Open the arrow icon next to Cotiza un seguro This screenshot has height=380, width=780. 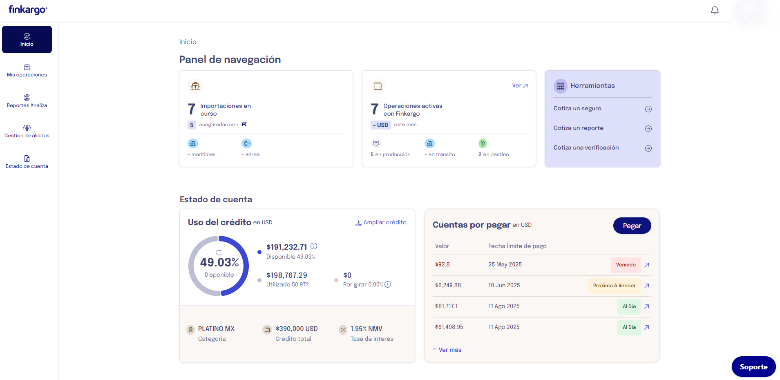pyautogui.click(x=648, y=109)
